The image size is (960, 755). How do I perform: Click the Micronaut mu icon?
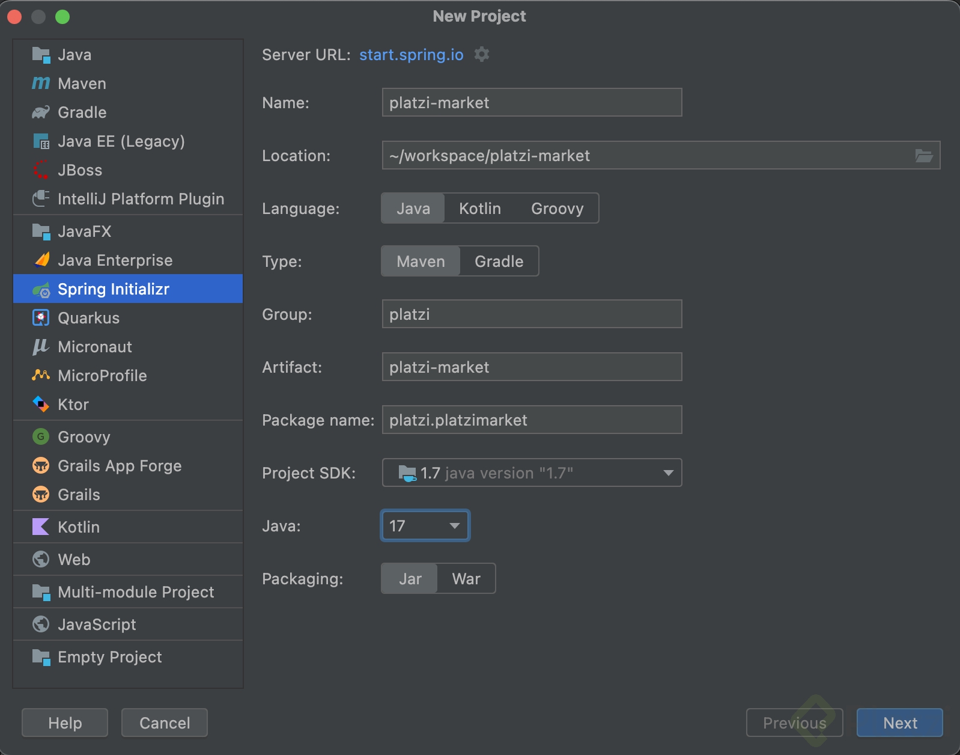(40, 347)
